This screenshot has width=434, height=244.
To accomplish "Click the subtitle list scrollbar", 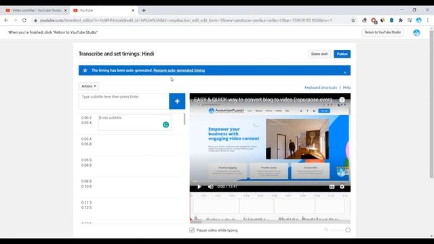I will 184,119.
